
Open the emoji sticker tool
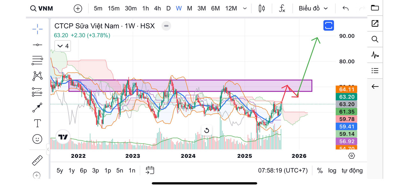37,139
